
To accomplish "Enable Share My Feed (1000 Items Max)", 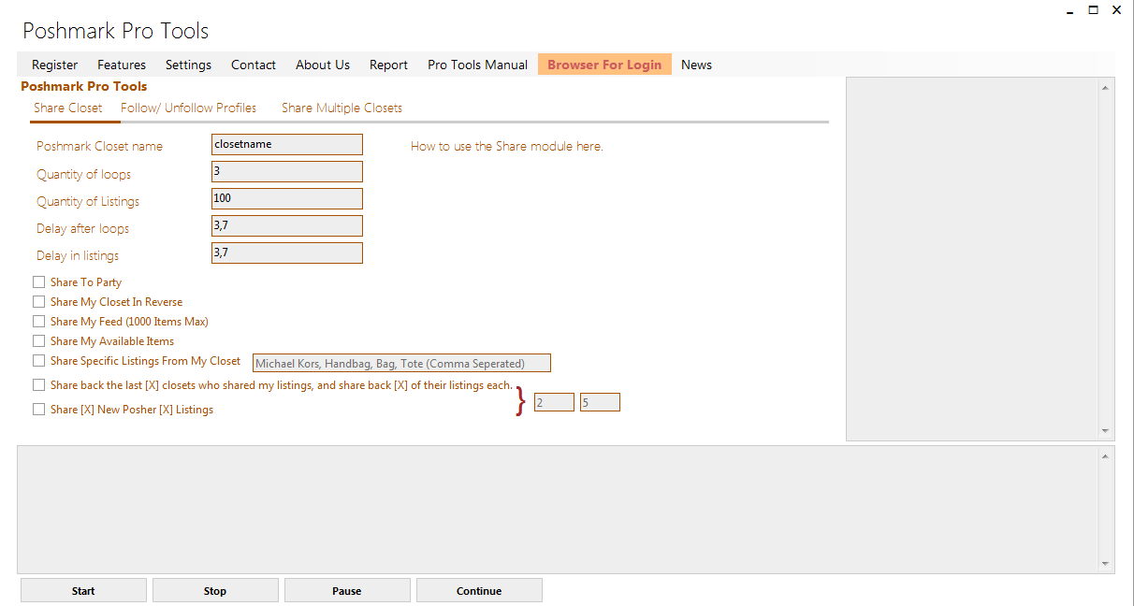I will coord(38,321).
